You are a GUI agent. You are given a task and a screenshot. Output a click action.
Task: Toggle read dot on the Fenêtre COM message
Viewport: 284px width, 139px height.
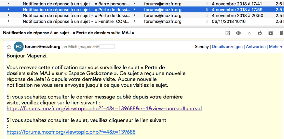coord(8,22)
